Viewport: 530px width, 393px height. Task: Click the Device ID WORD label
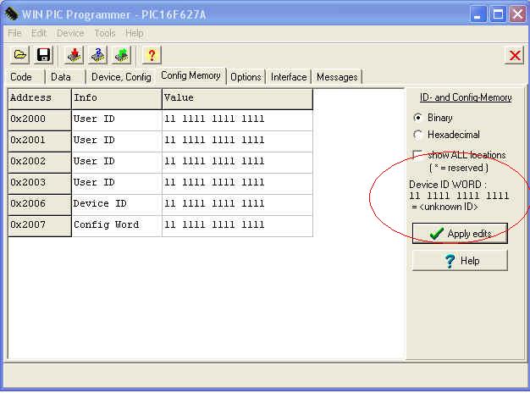pos(448,185)
